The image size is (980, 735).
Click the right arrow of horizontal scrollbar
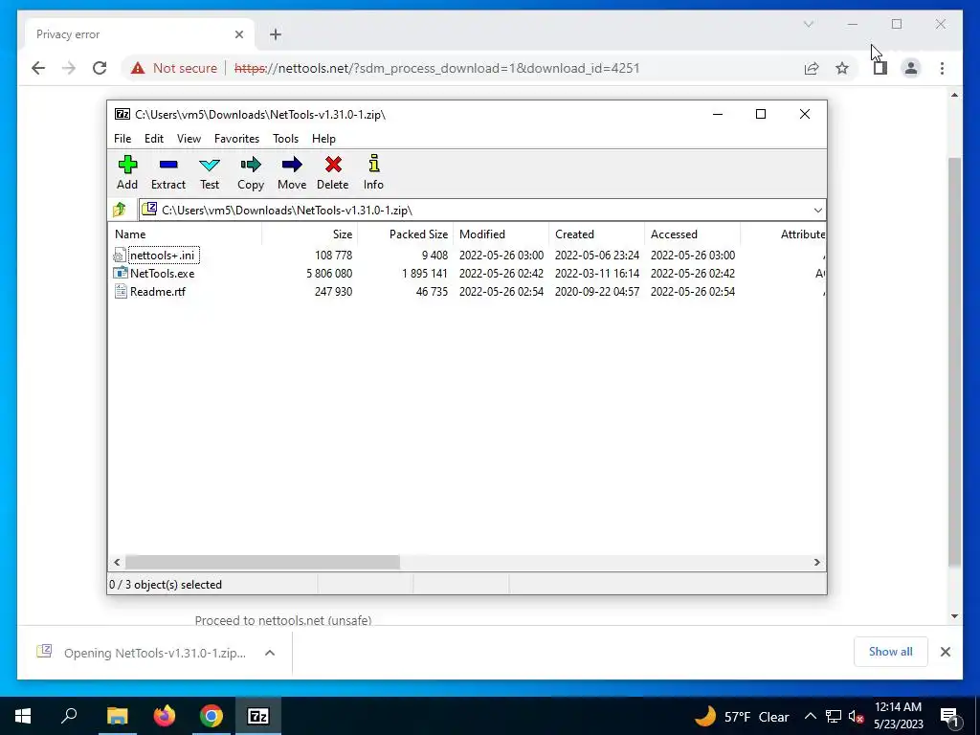click(x=817, y=562)
